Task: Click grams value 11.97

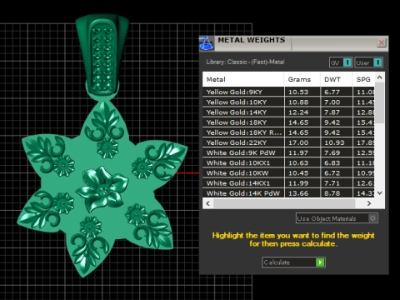Action: [x=298, y=152]
